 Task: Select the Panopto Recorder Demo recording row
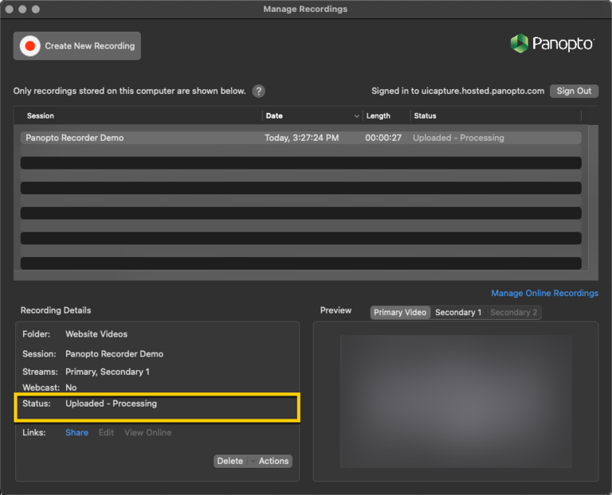pyautogui.click(x=75, y=138)
